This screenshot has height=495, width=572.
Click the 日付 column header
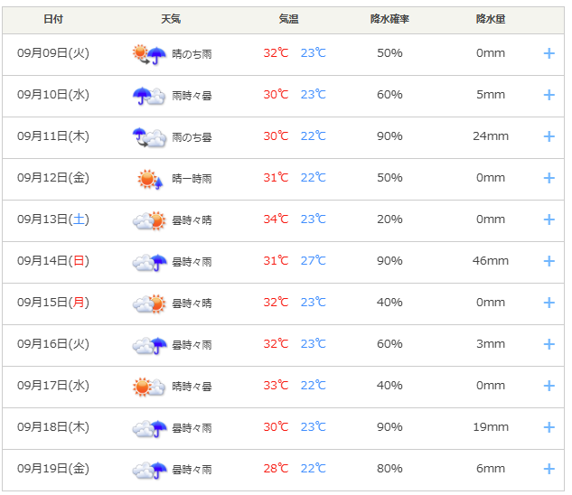click(x=53, y=19)
